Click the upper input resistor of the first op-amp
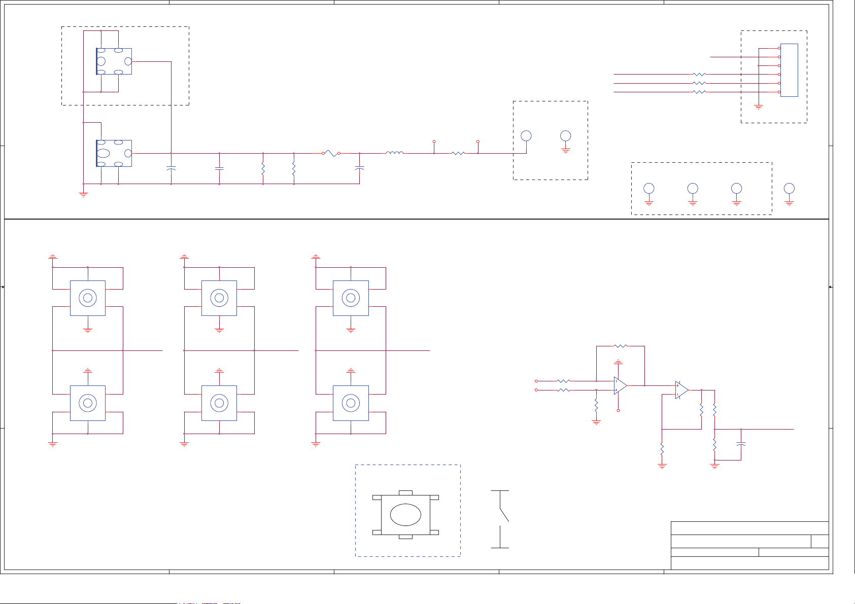Viewport: 855px width, 604px height. (x=564, y=381)
